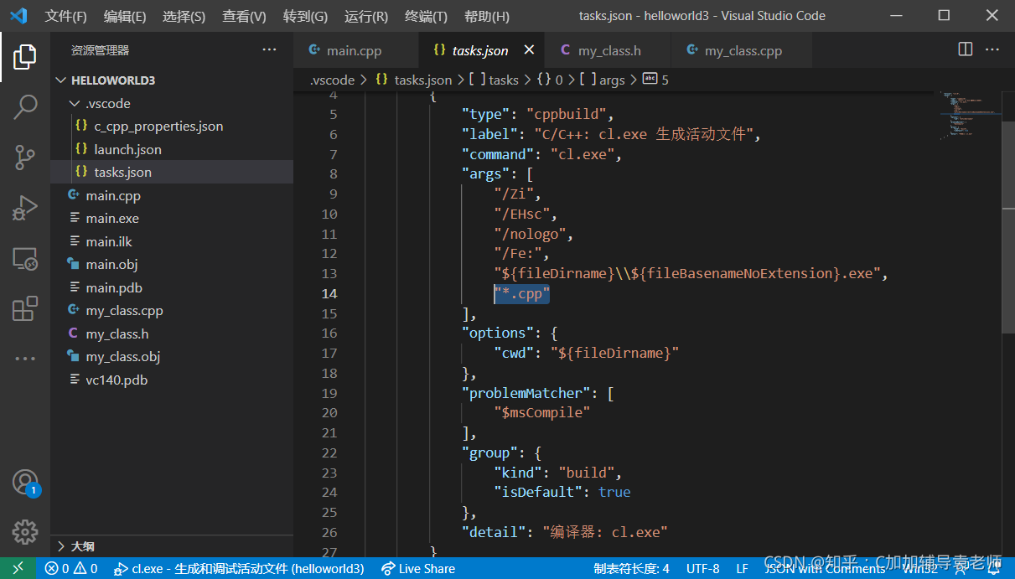Click the remote window indicator in status bar
Viewport: 1015px width, 579px height.
(x=18, y=568)
